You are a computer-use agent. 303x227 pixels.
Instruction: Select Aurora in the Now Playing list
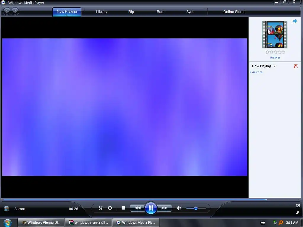click(257, 72)
